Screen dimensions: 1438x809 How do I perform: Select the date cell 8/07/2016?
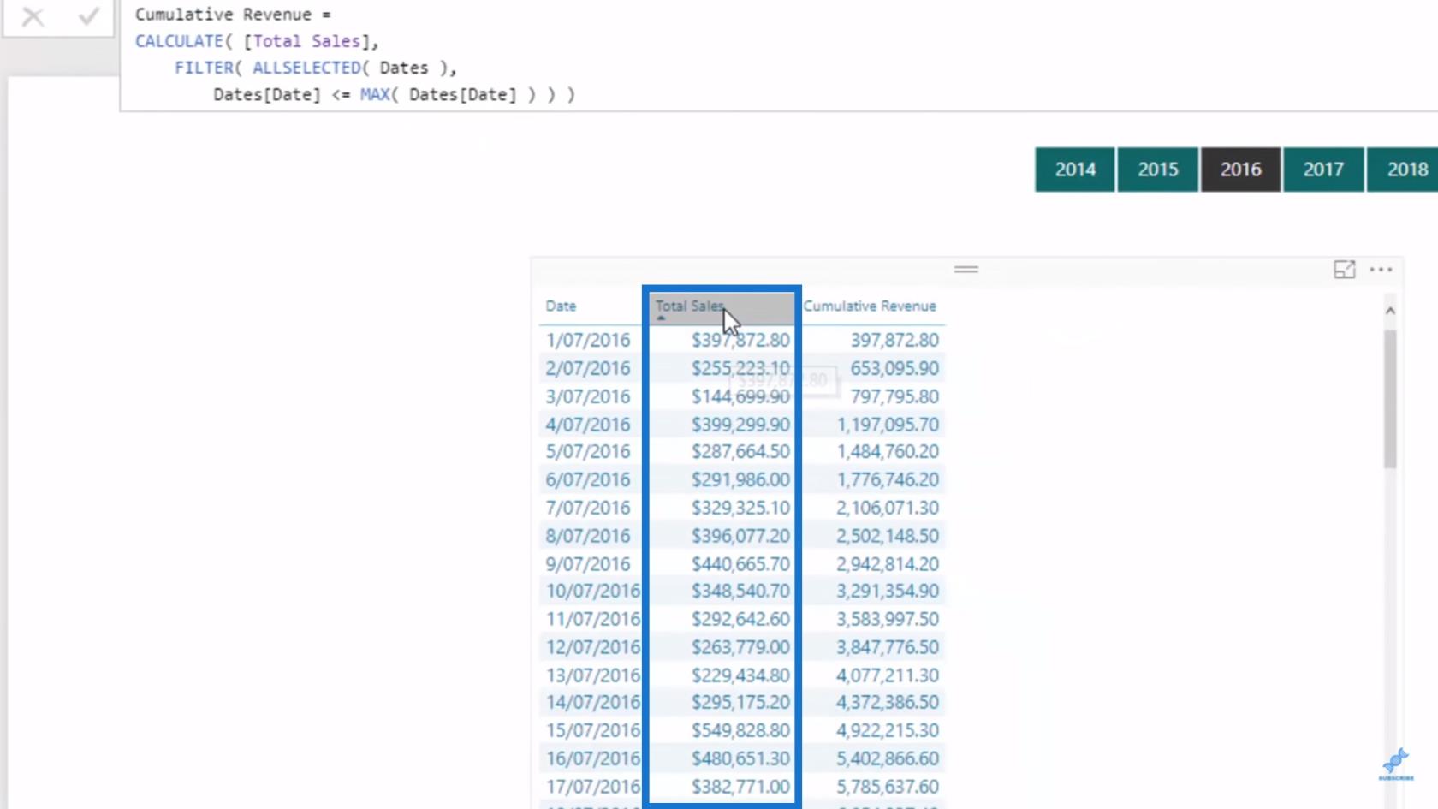click(x=587, y=536)
